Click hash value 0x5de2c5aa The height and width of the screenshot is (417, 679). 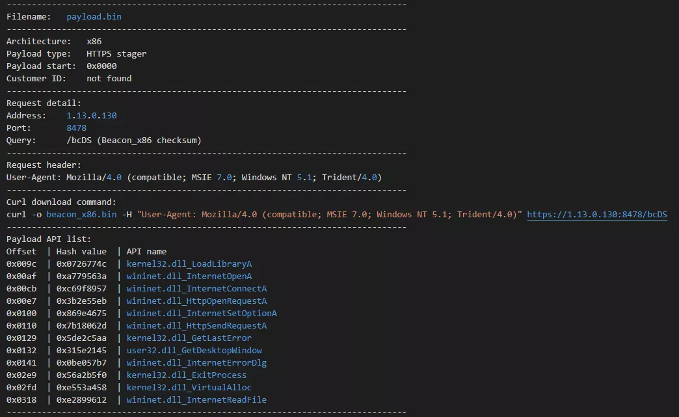point(81,338)
